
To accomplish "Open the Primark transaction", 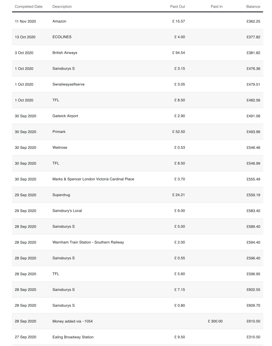I will click(x=59, y=132).
